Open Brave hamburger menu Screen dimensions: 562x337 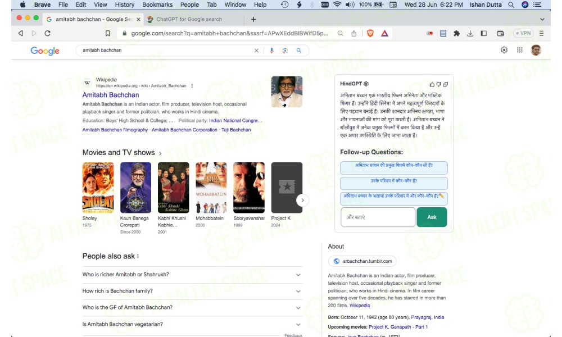(542, 33)
